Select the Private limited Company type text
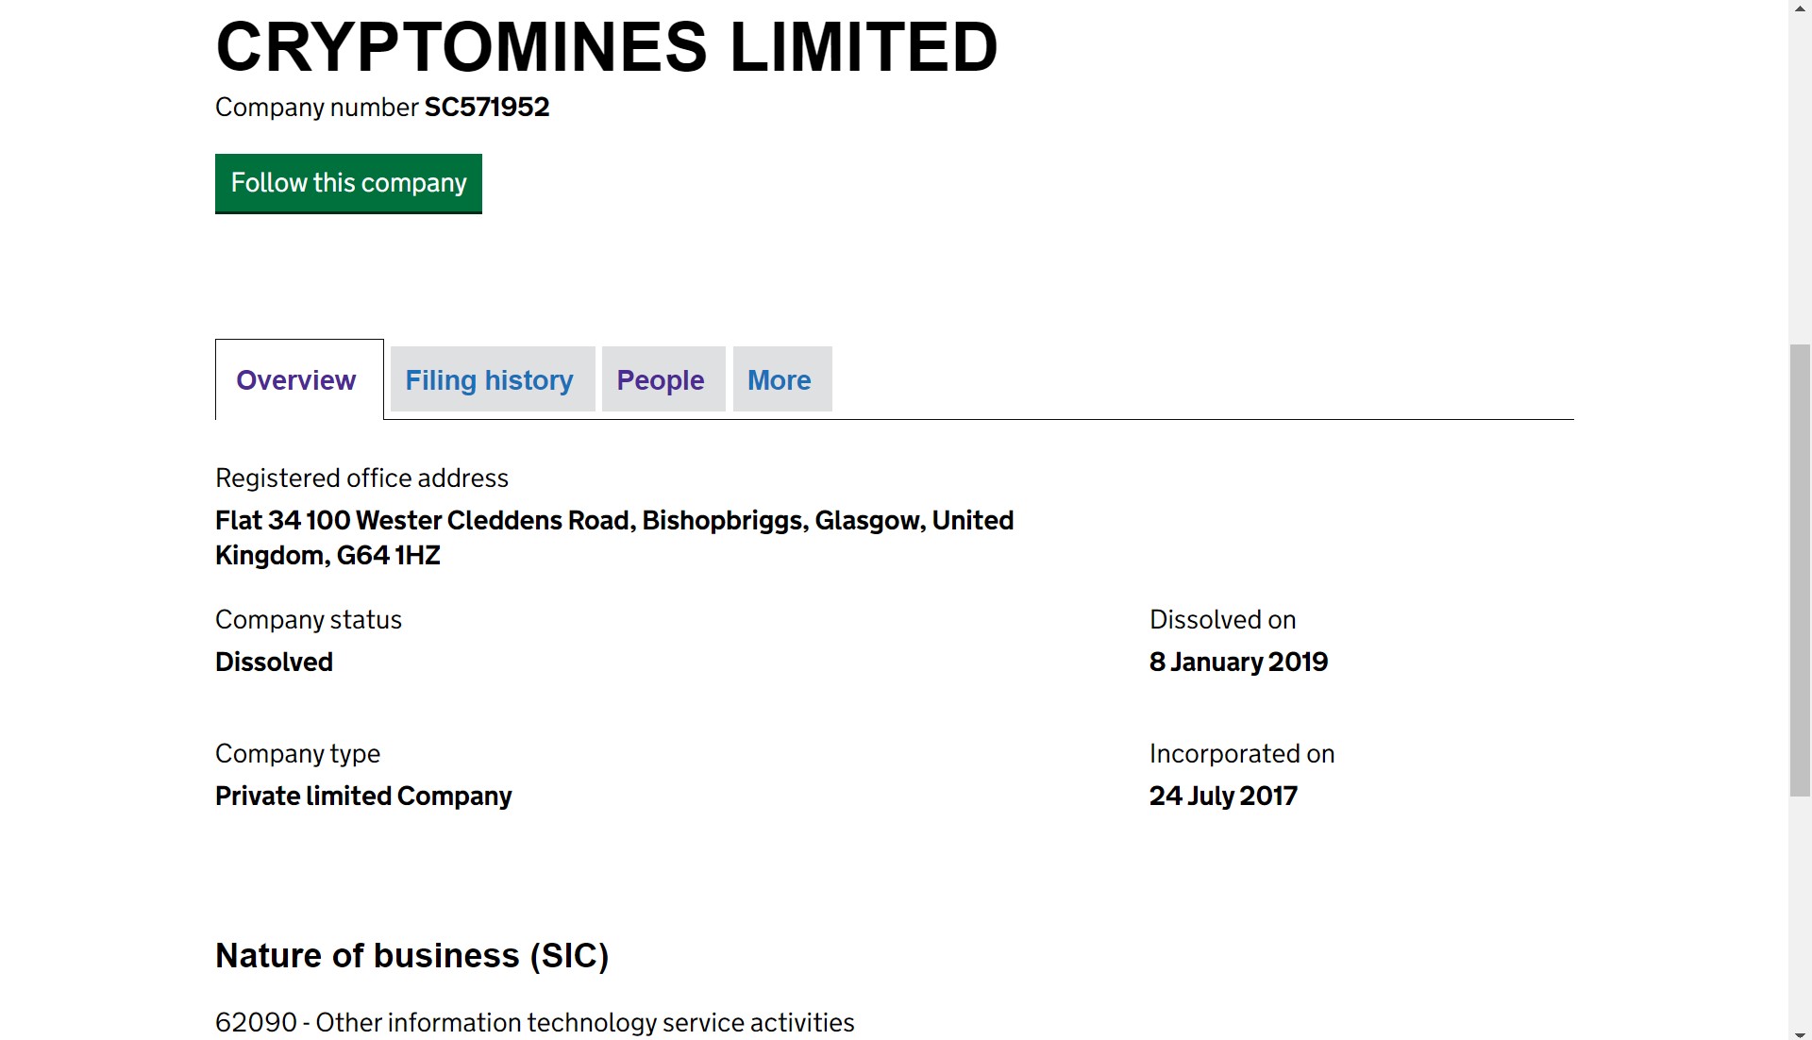The image size is (1812, 1040). [363, 796]
